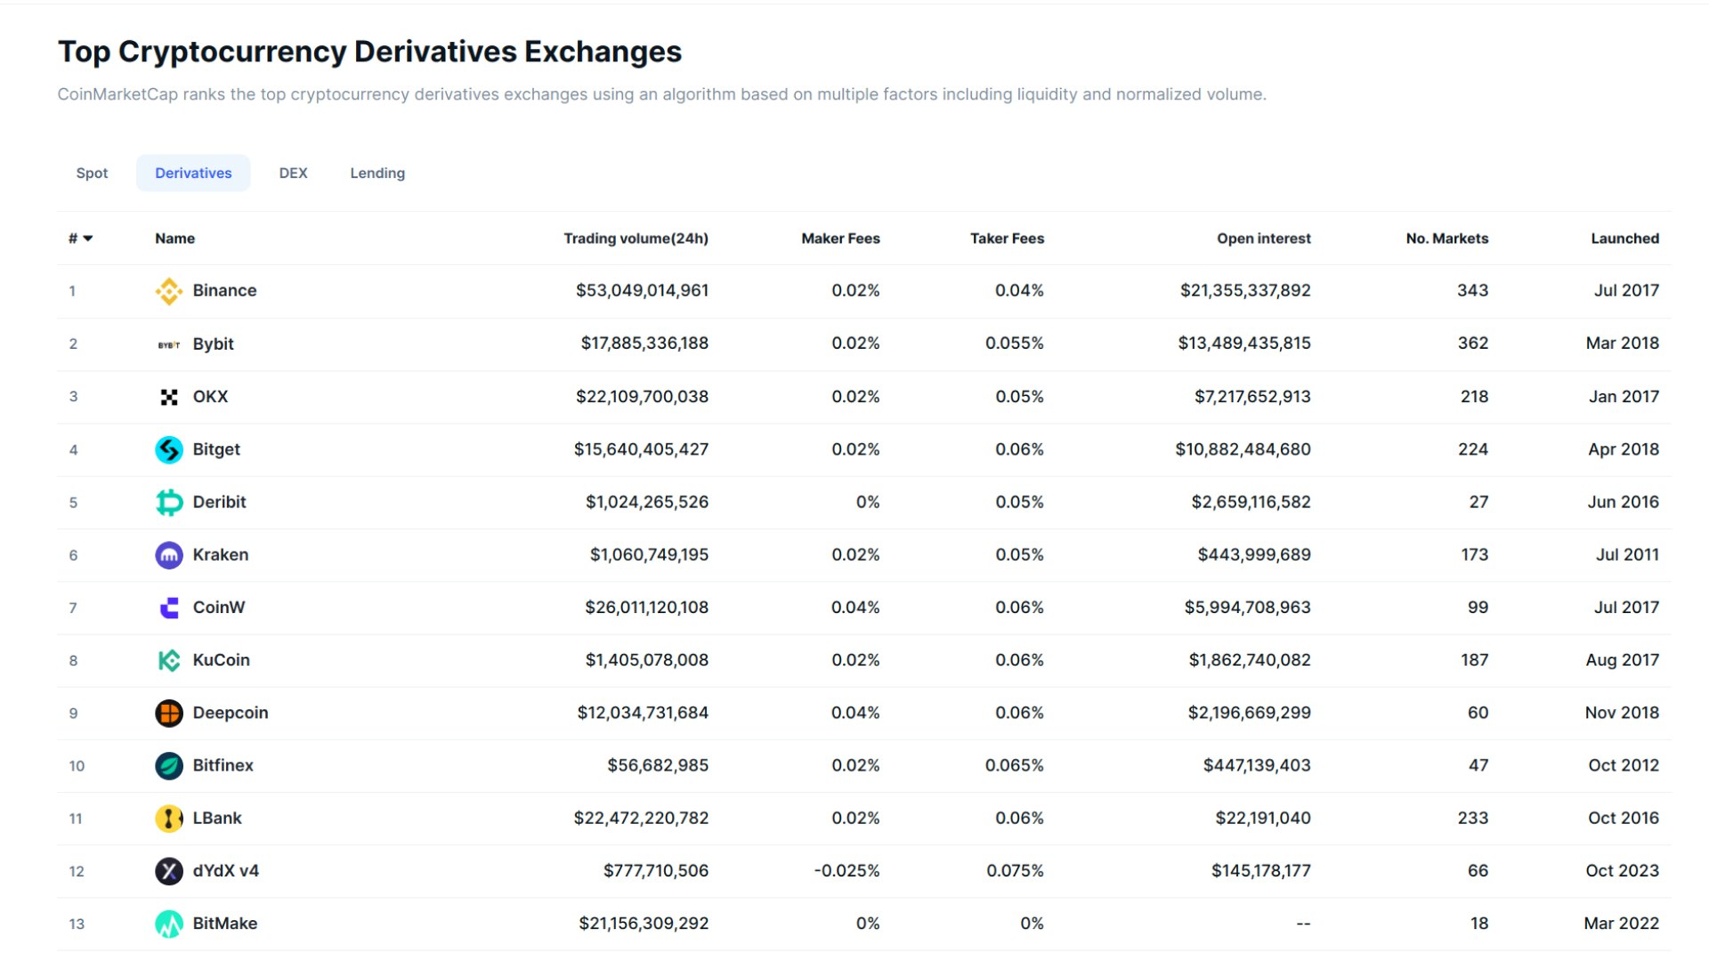Open the LBank exchange page

tap(215, 818)
